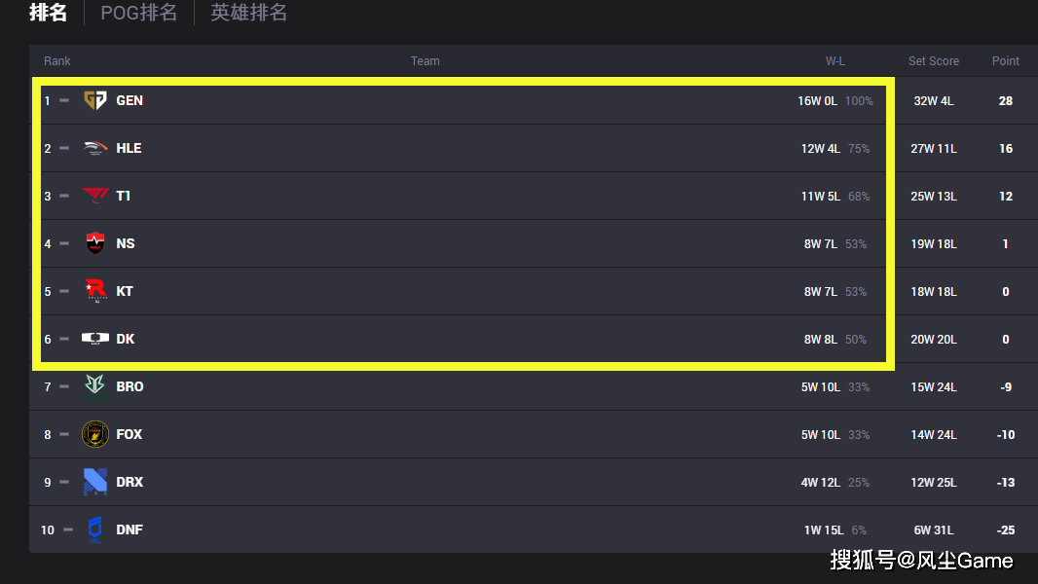Click the FOX round emblem icon

coord(95,434)
